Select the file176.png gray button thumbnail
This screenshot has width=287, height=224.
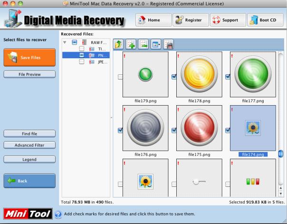tap(145, 128)
